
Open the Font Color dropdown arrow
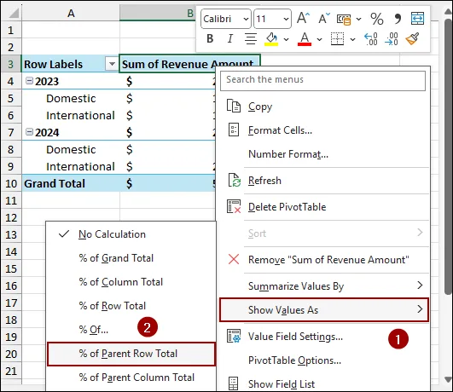point(319,39)
